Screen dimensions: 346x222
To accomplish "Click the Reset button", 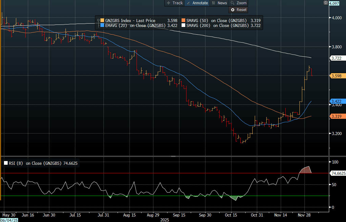I will click(238, 10).
